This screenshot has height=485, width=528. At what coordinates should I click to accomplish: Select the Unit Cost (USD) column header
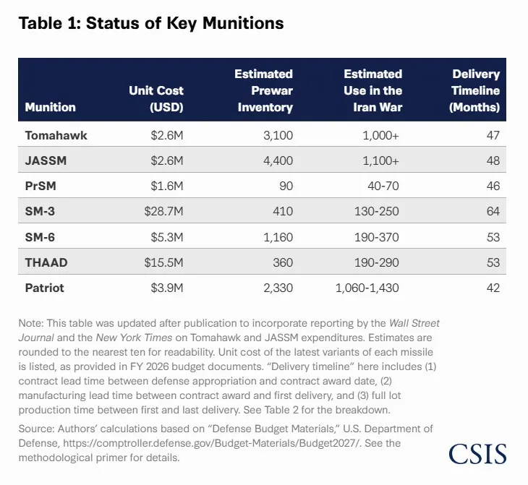tap(156, 98)
